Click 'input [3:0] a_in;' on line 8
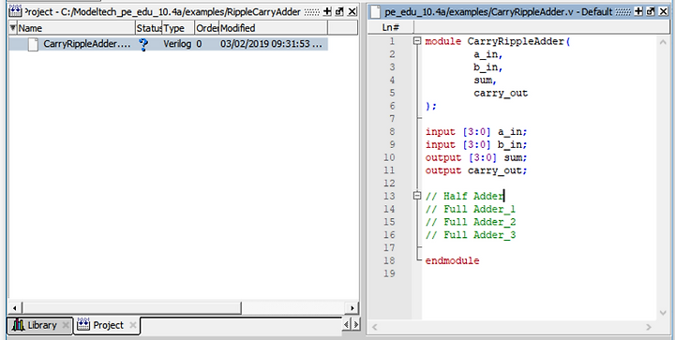Image resolution: width=675 pixels, height=340 pixels. coord(476,132)
